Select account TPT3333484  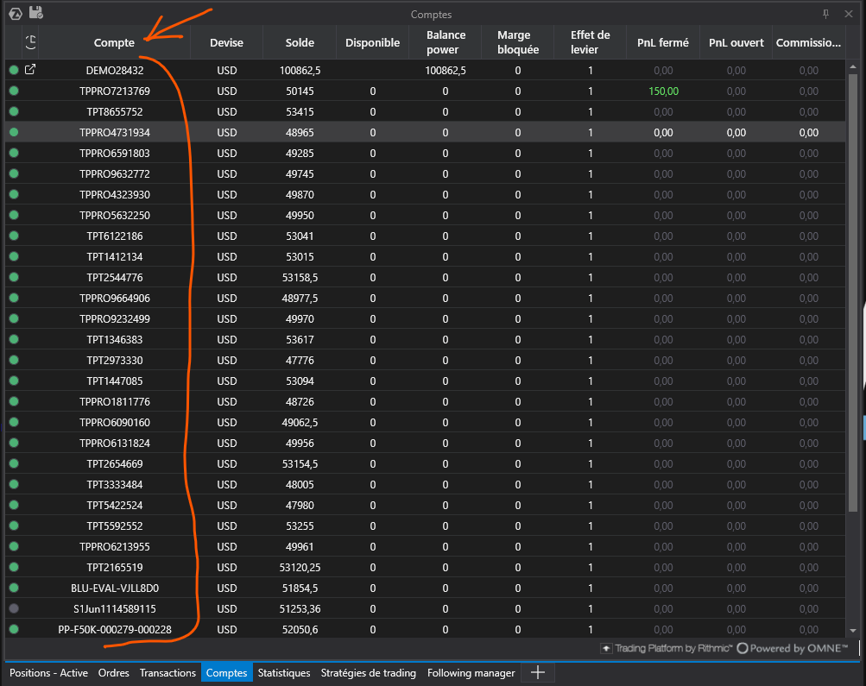coord(426,484)
